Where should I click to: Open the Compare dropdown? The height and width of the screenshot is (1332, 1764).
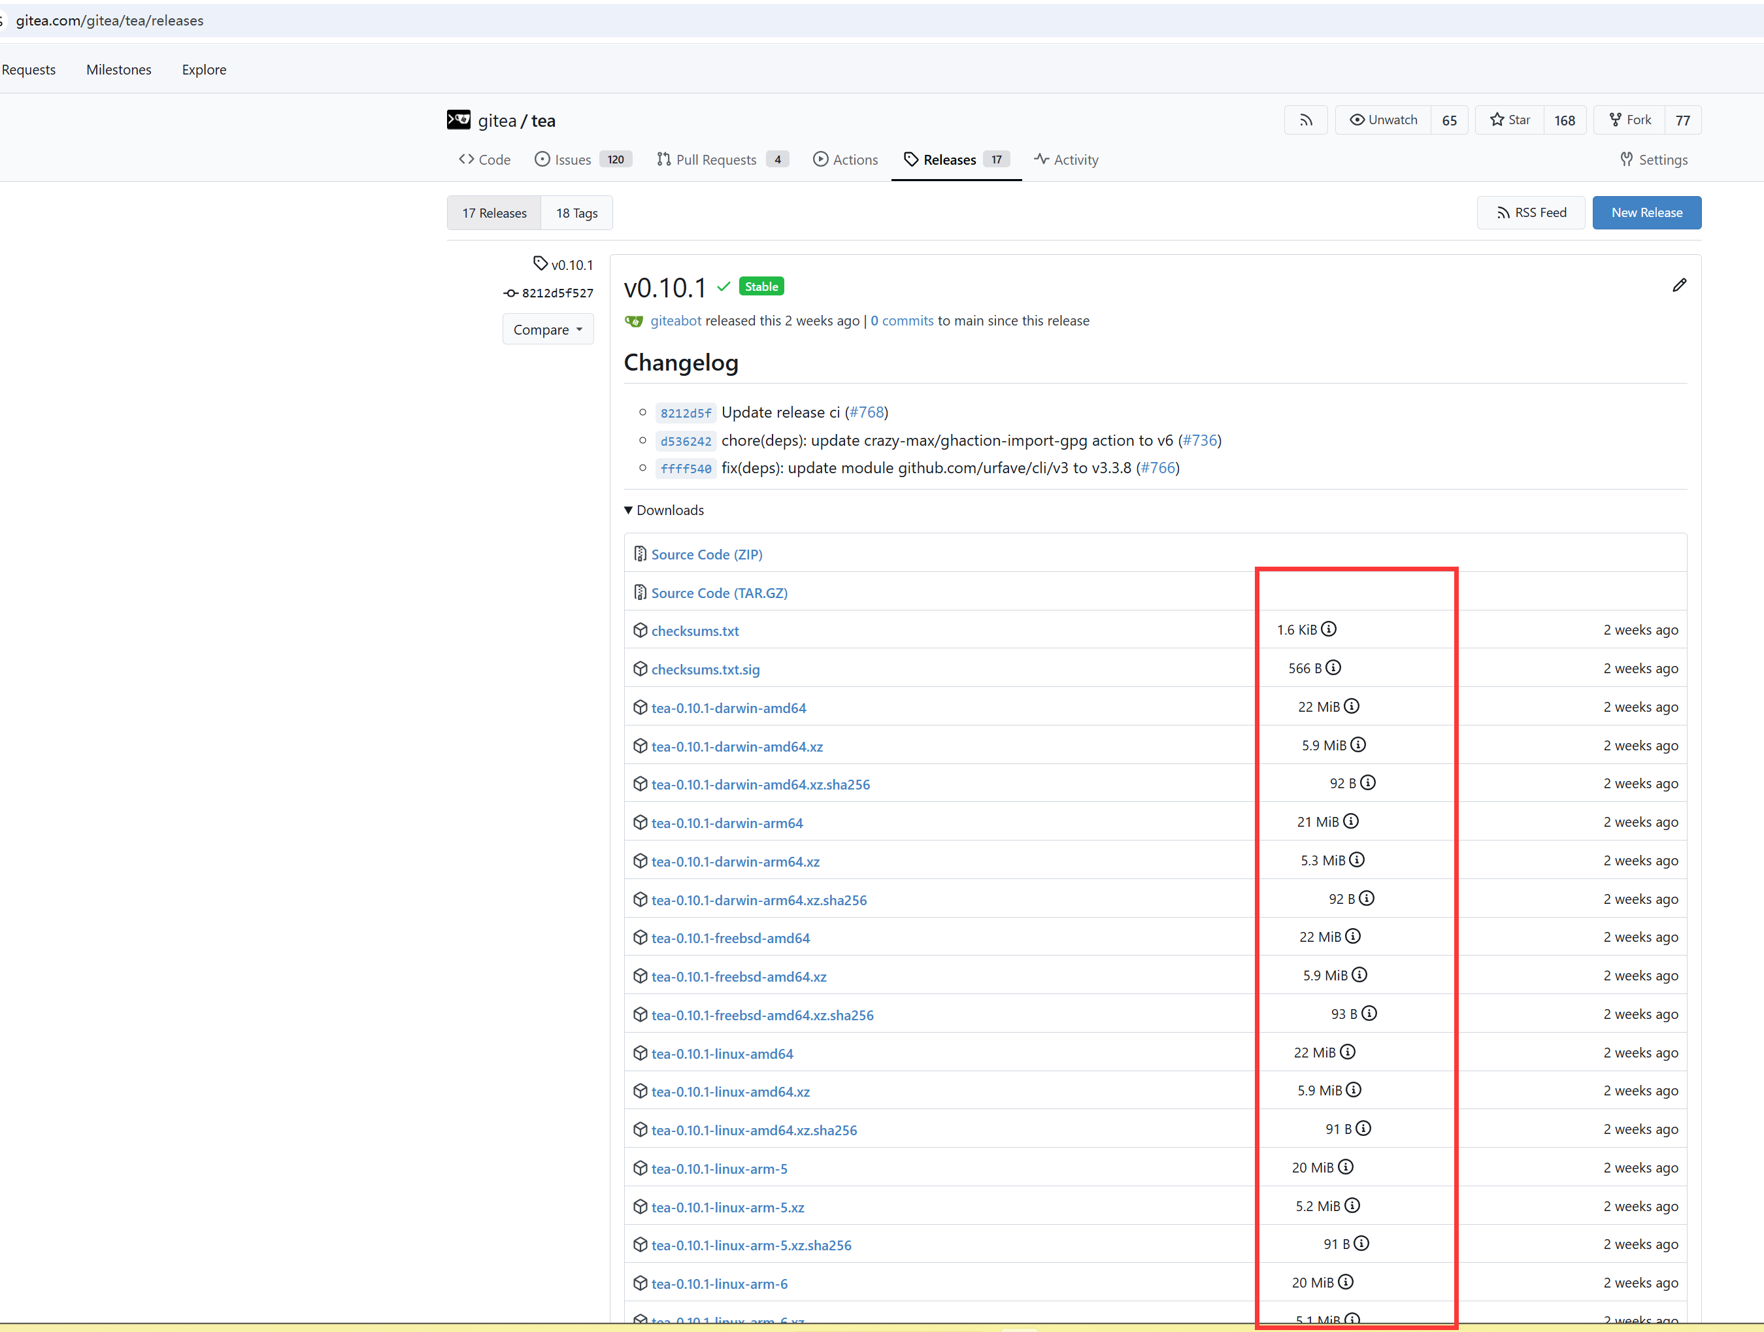pos(548,329)
